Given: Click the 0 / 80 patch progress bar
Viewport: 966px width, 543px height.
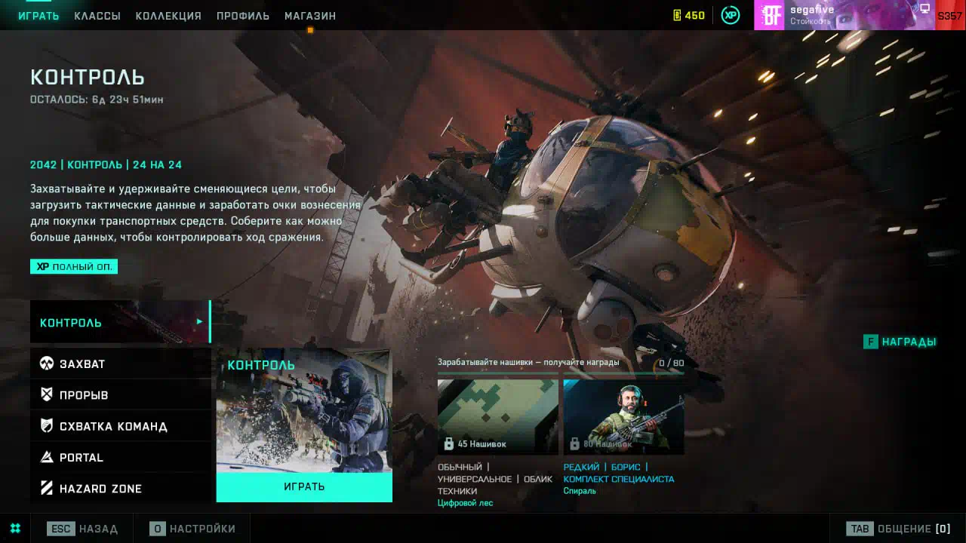Looking at the screenshot, I should point(561,373).
